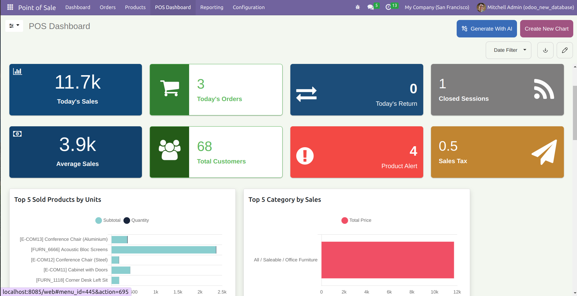This screenshot has width=577, height=296.
Task: Click the Create New Chart button
Action: point(546,29)
